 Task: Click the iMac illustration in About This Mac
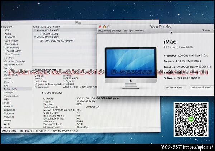(x=130, y=68)
